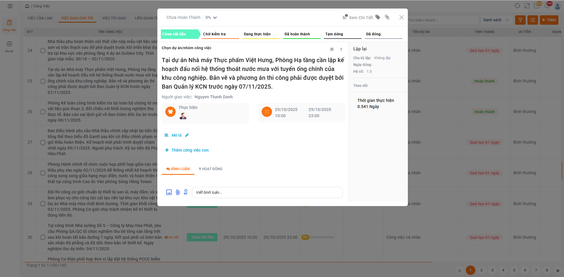
Task: Expand the 0% progress dropdown
Action: pyautogui.click(x=211, y=18)
